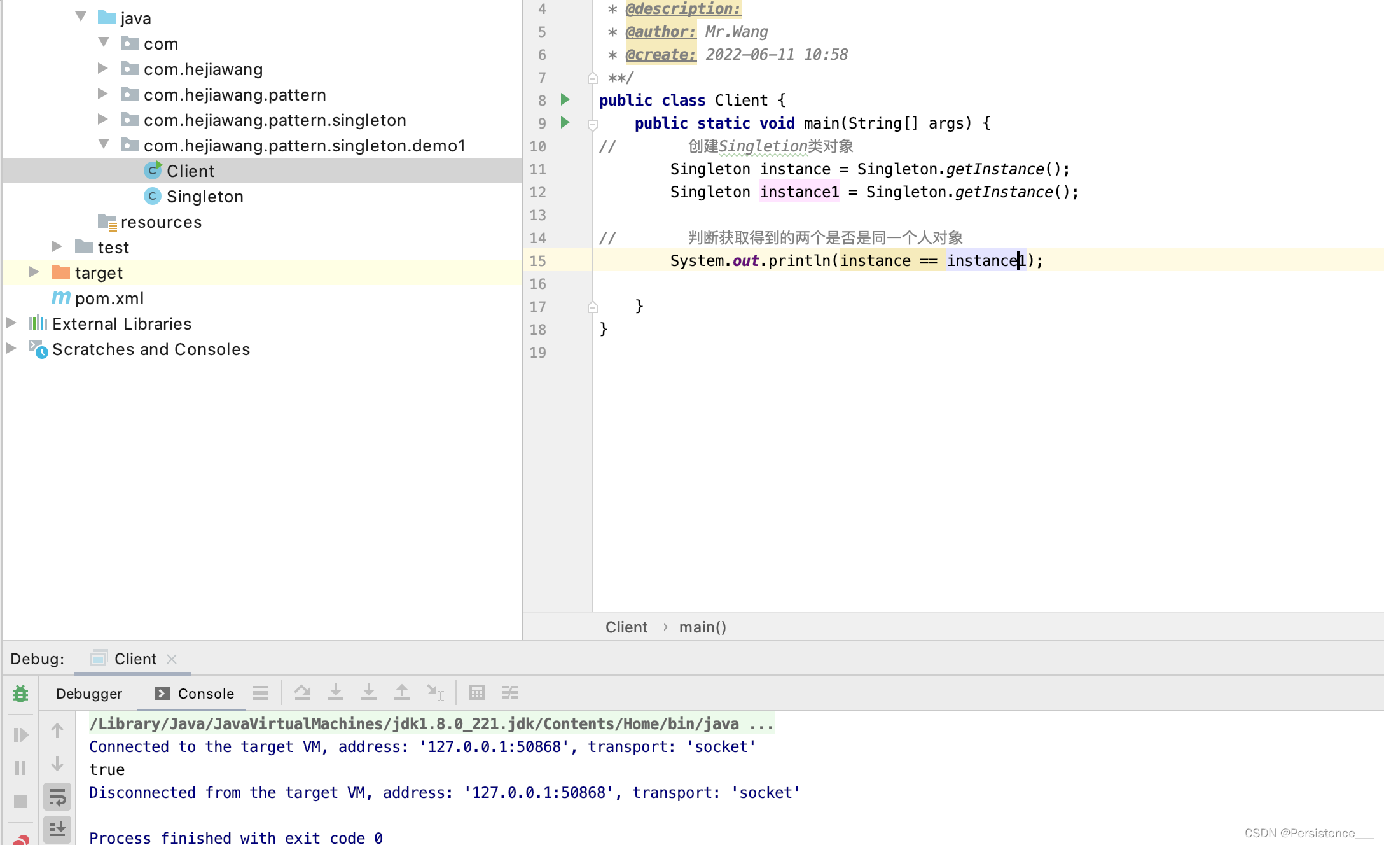Click the java folder label
The width and height of the screenshot is (1384, 845).
(136, 18)
